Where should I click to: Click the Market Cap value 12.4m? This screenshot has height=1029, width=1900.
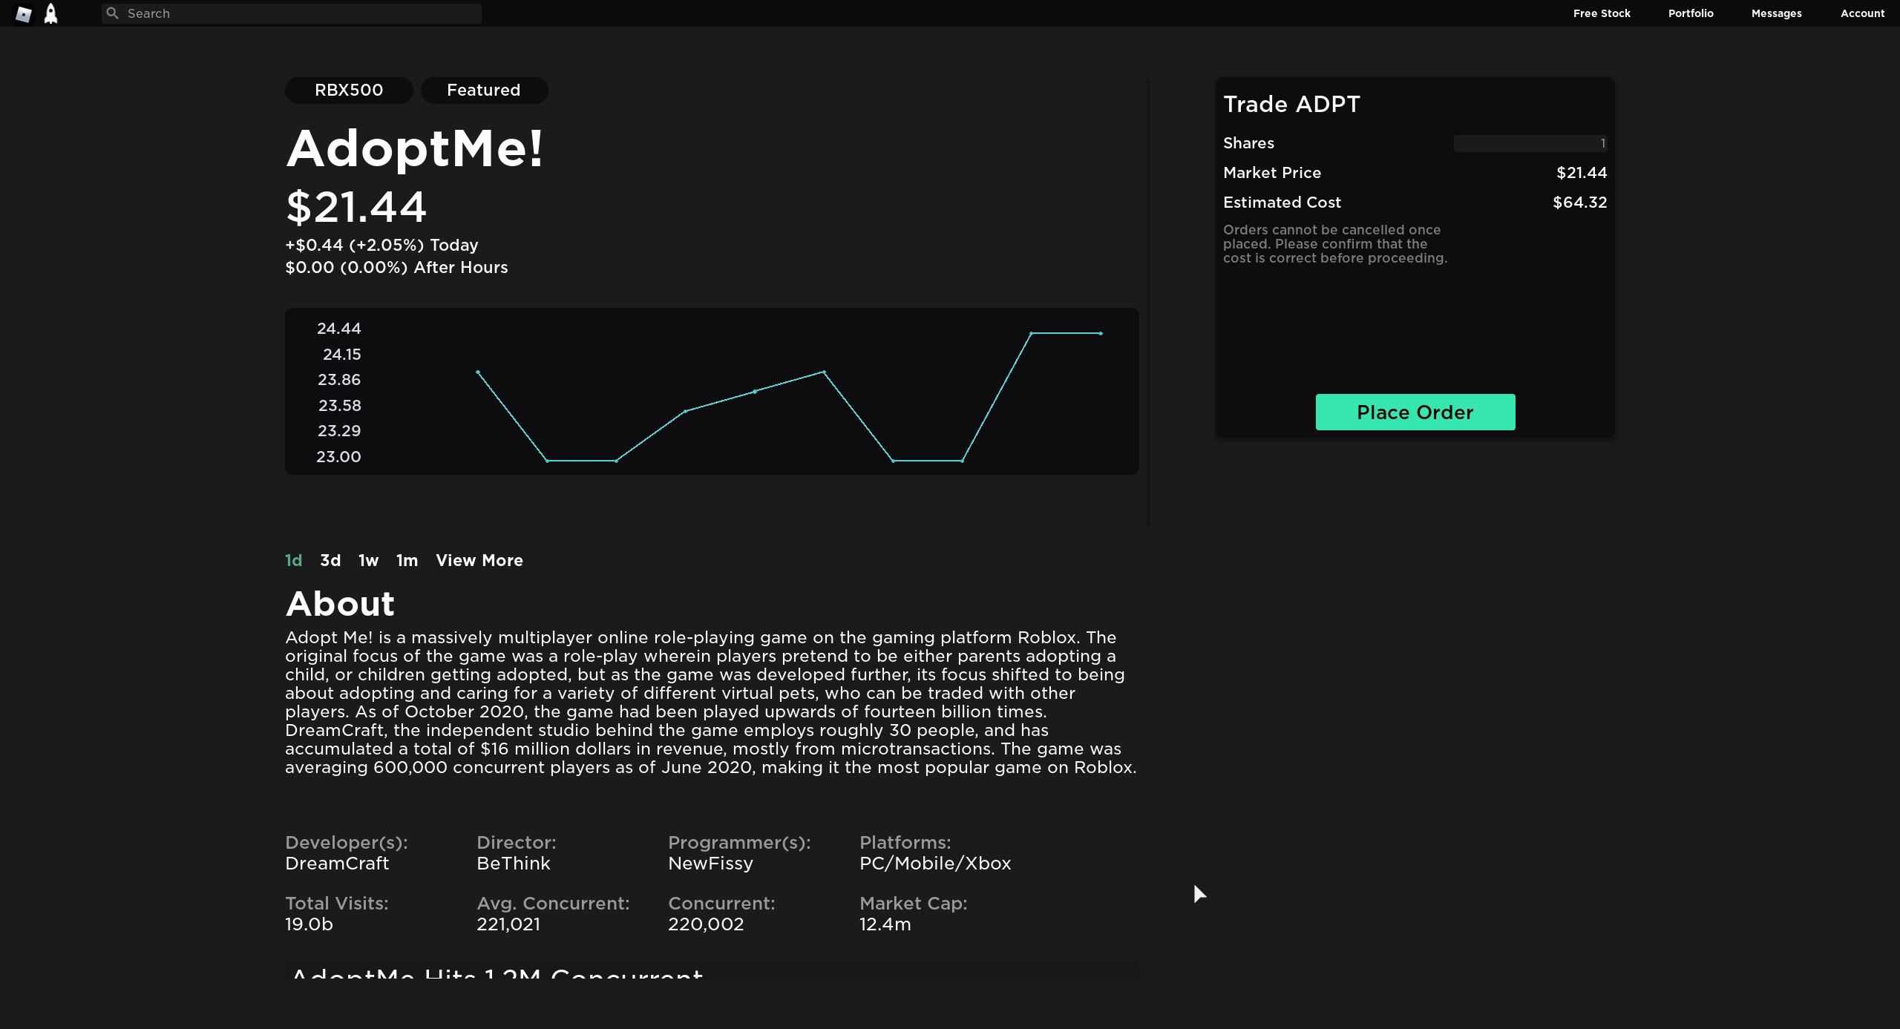tap(885, 924)
